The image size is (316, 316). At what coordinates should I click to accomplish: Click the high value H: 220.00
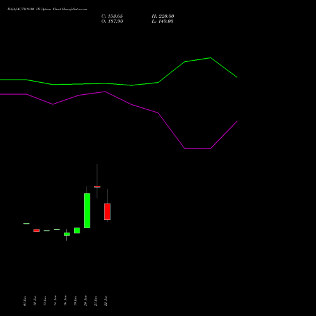162,16
